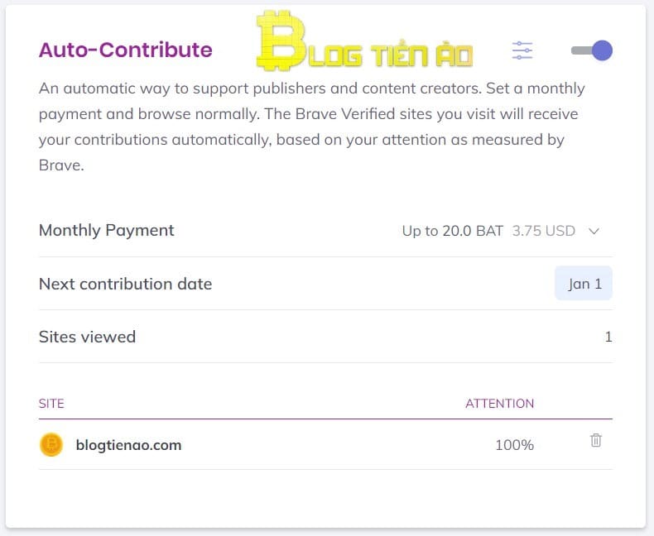Click the Sites viewed count of 1

[x=608, y=337]
